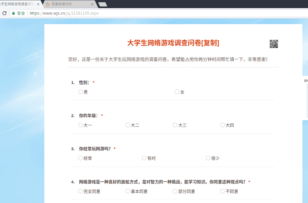Click the 安全 security label

click(x=21, y=13)
